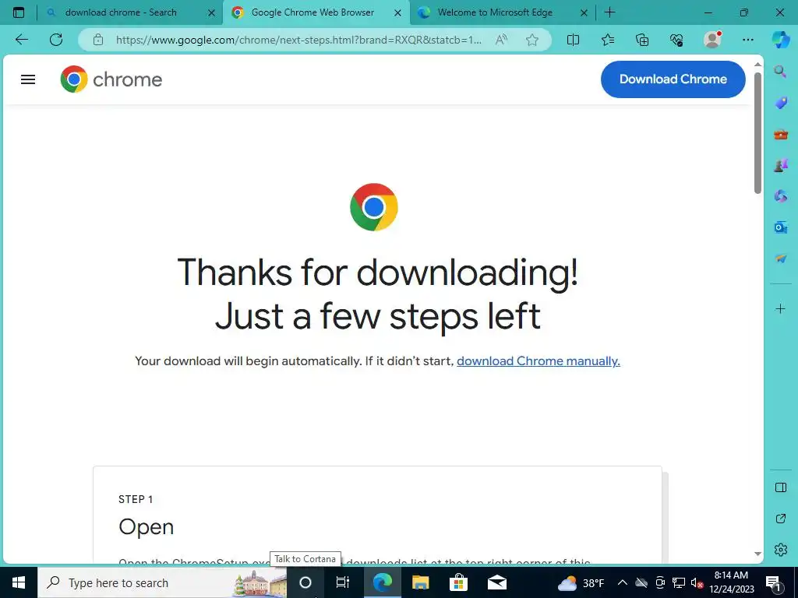The image size is (798, 598).
Task: Close the Welcome to Microsoft Edge tab
Action: pos(584,12)
